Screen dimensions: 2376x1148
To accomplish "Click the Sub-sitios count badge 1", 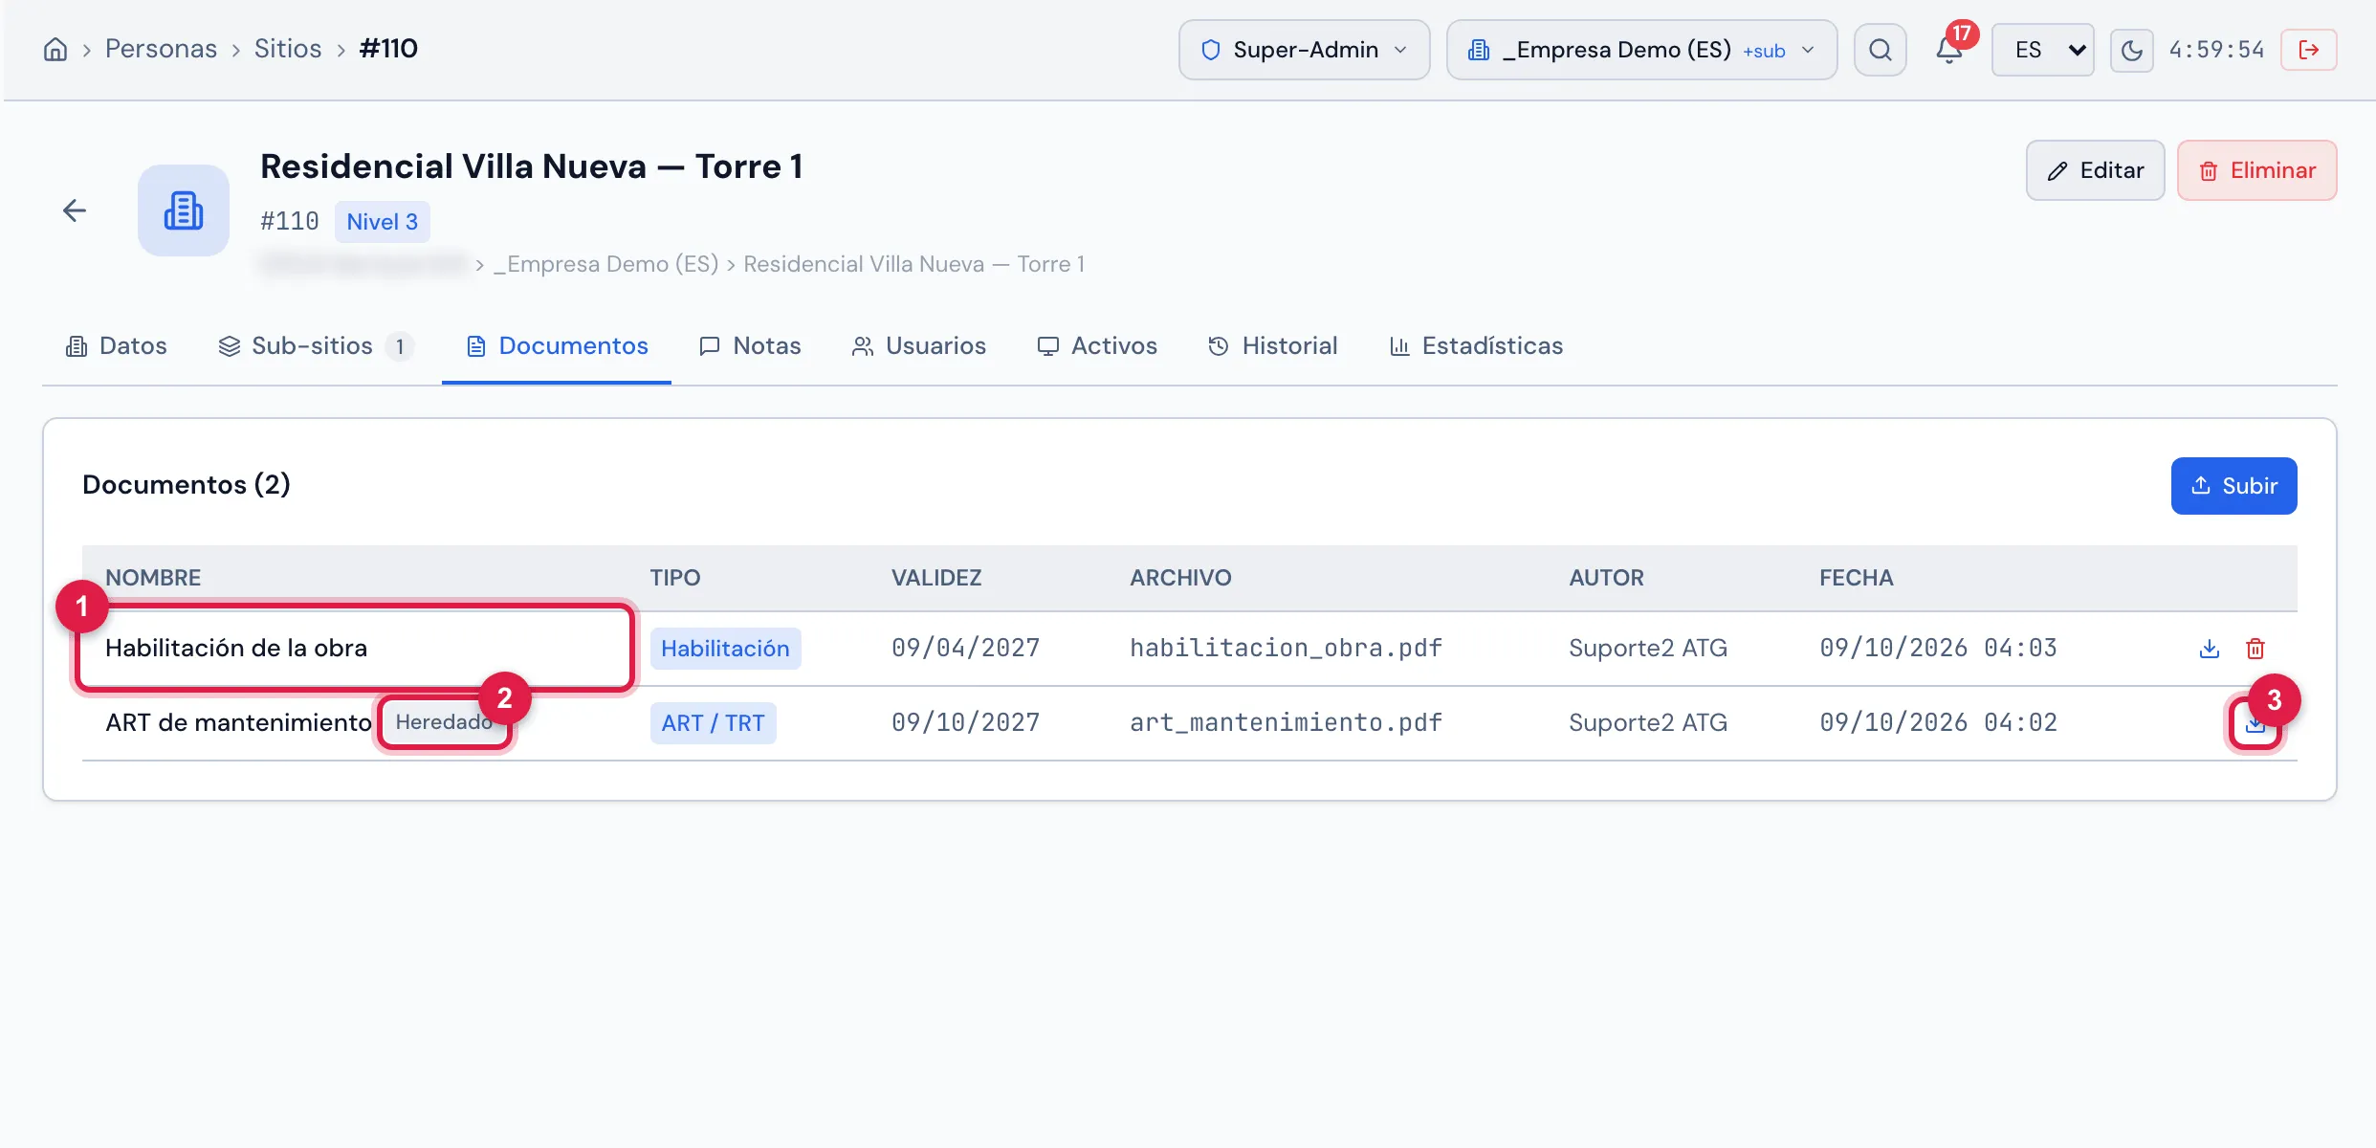I will click(400, 346).
